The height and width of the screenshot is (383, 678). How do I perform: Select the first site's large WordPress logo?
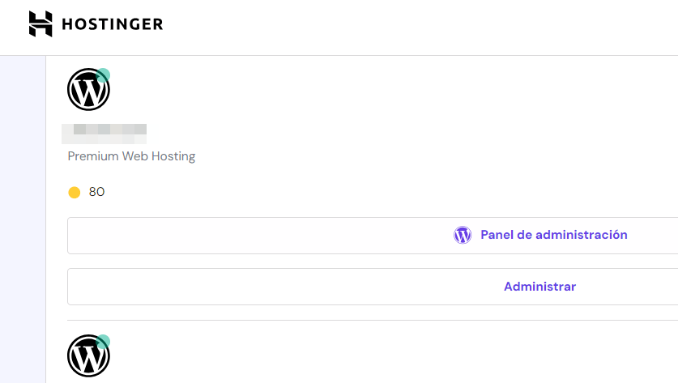87,91
